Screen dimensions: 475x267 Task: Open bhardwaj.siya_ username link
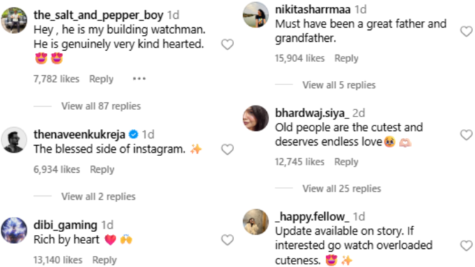pyautogui.click(x=312, y=113)
